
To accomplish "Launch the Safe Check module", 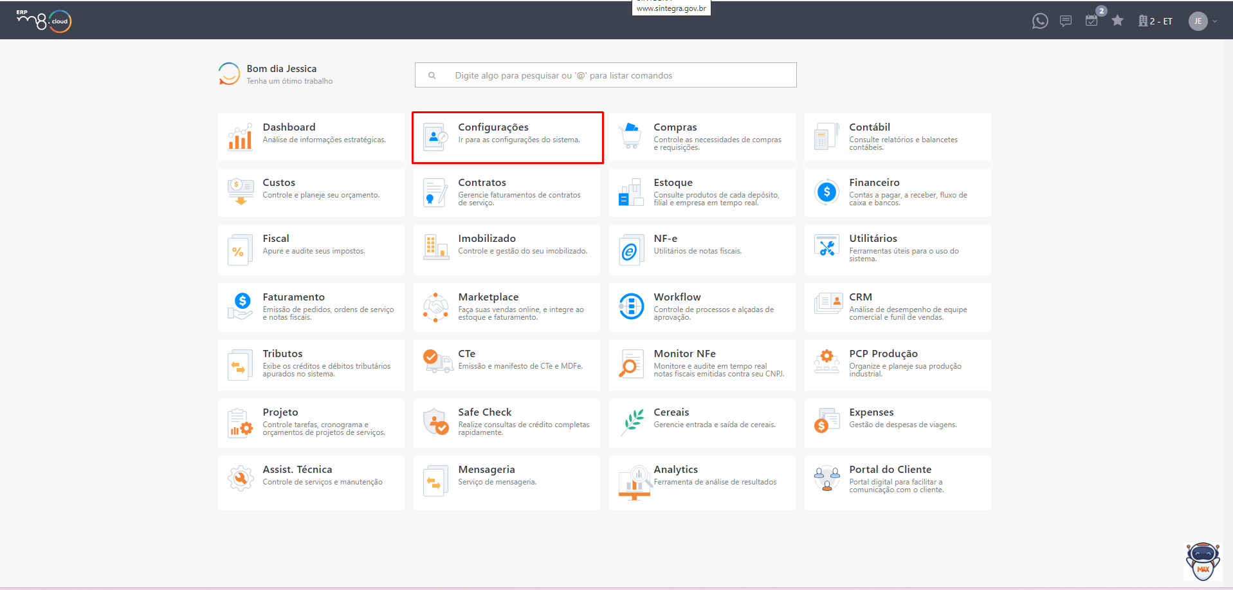I will coord(507,423).
